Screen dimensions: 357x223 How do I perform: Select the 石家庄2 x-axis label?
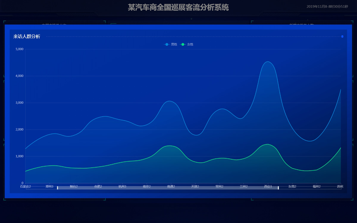[x=26, y=186]
